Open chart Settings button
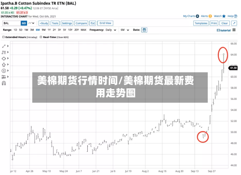Image resolution: width=241 pixels, height=175 pixels. click(67, 23)
